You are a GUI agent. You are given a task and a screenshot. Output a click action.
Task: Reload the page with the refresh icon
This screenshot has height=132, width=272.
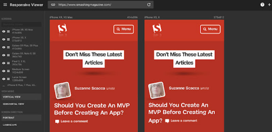[149, 5]
